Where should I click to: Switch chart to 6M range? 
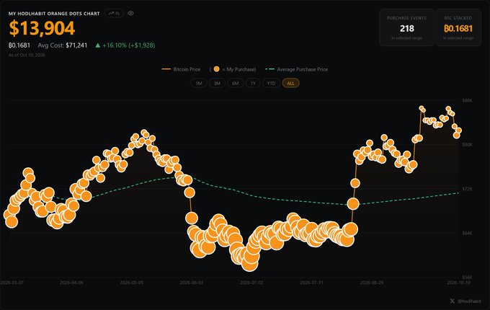[x=236, y=83]
